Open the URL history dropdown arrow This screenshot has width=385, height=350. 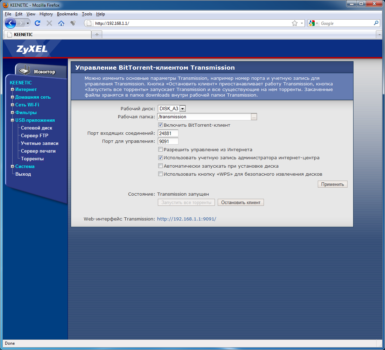tap(302, 23)
